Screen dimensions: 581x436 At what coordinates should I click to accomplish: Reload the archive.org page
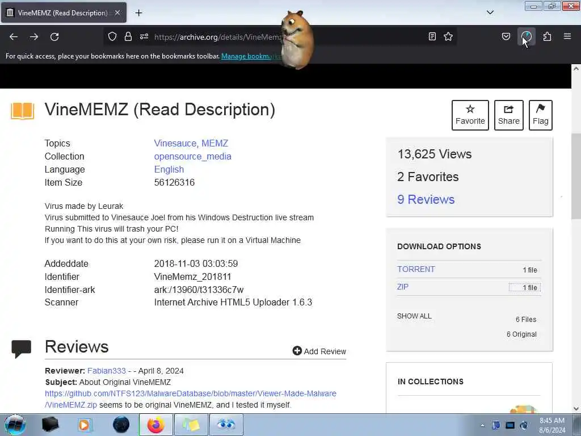54,37
